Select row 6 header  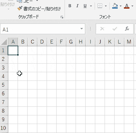point(4,94)
